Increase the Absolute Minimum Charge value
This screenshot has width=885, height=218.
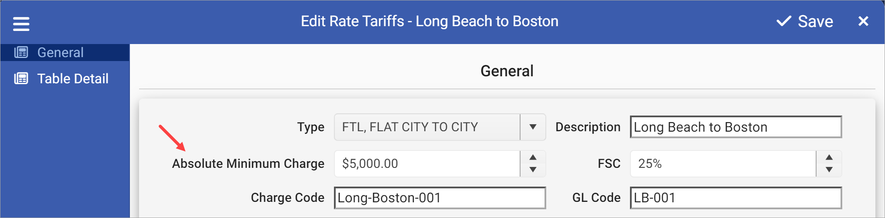click(532, 157)
